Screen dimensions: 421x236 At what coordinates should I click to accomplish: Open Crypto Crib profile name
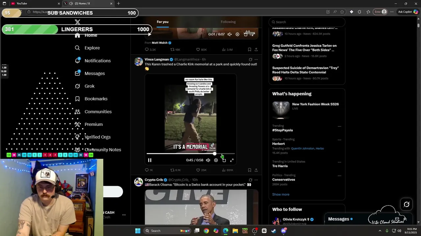click(154, 180)
